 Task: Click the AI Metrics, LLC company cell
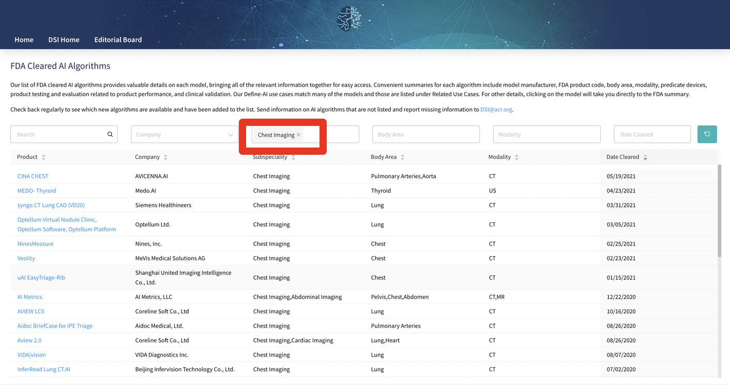pos(154,297)
